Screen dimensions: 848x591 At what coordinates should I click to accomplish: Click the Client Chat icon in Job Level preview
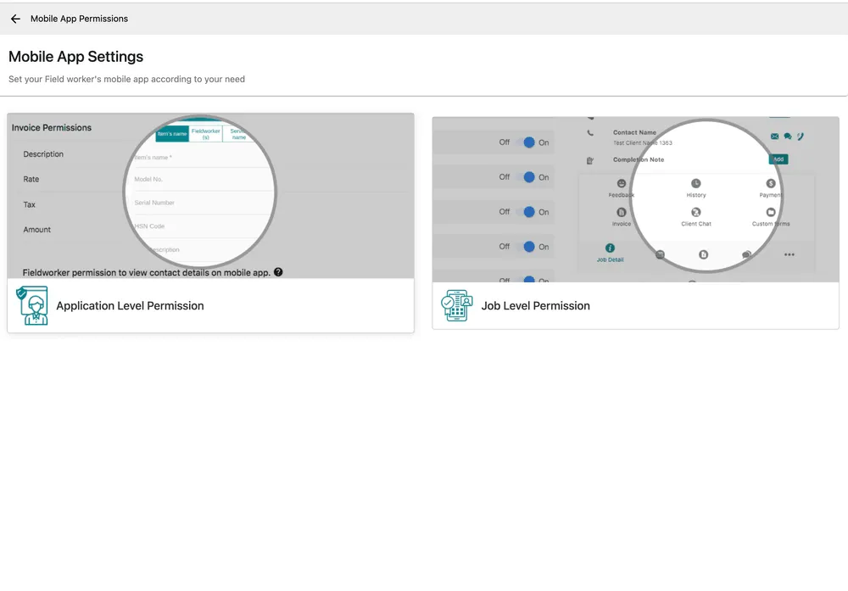click(x=696, y=212)
